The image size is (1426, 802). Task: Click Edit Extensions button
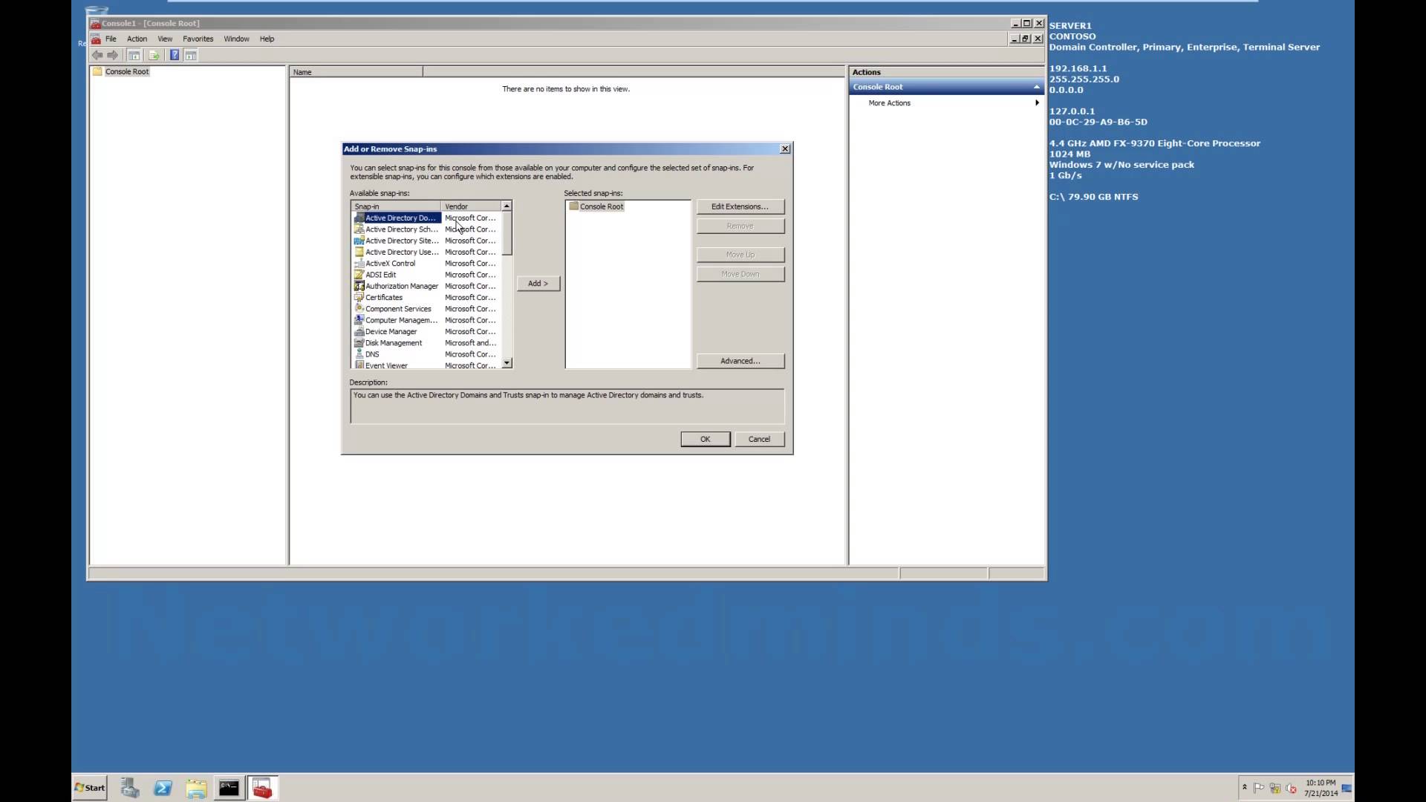740,206
